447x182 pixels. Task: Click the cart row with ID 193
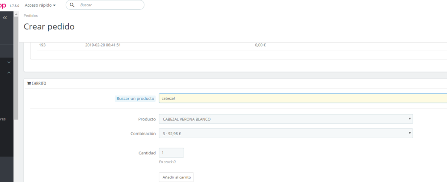click(x=242, y=45)
